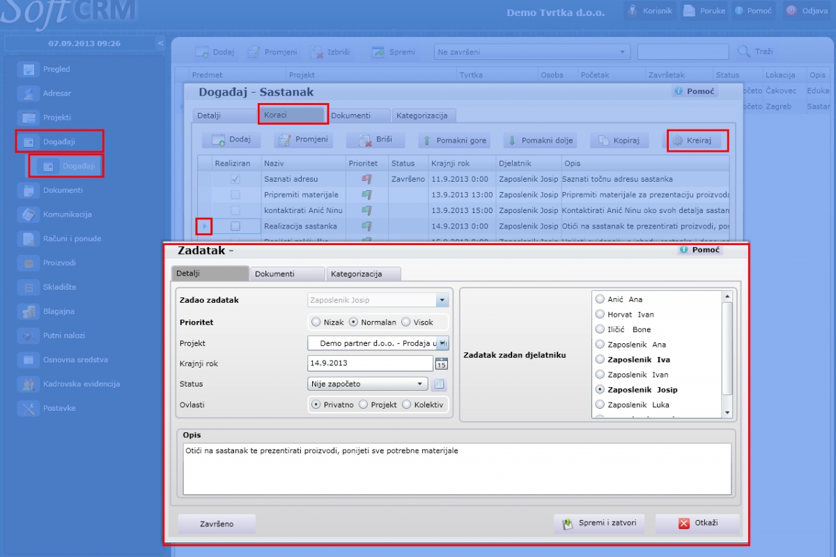This screenshot has height=557, width=836.
Task: Open Zadao zadatak dropdown
Action: click(442, 300)
